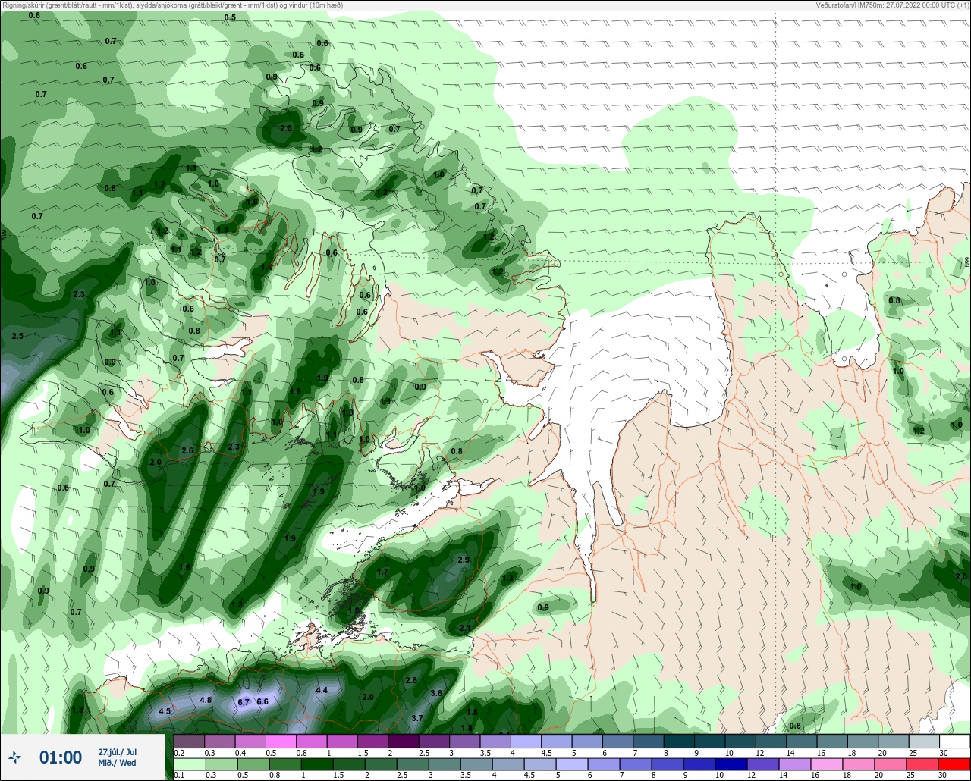This screenshot has height=781, width=971.
Task: Click the 6.7 precipitation value on the map
Action: (x=244, y=702)
